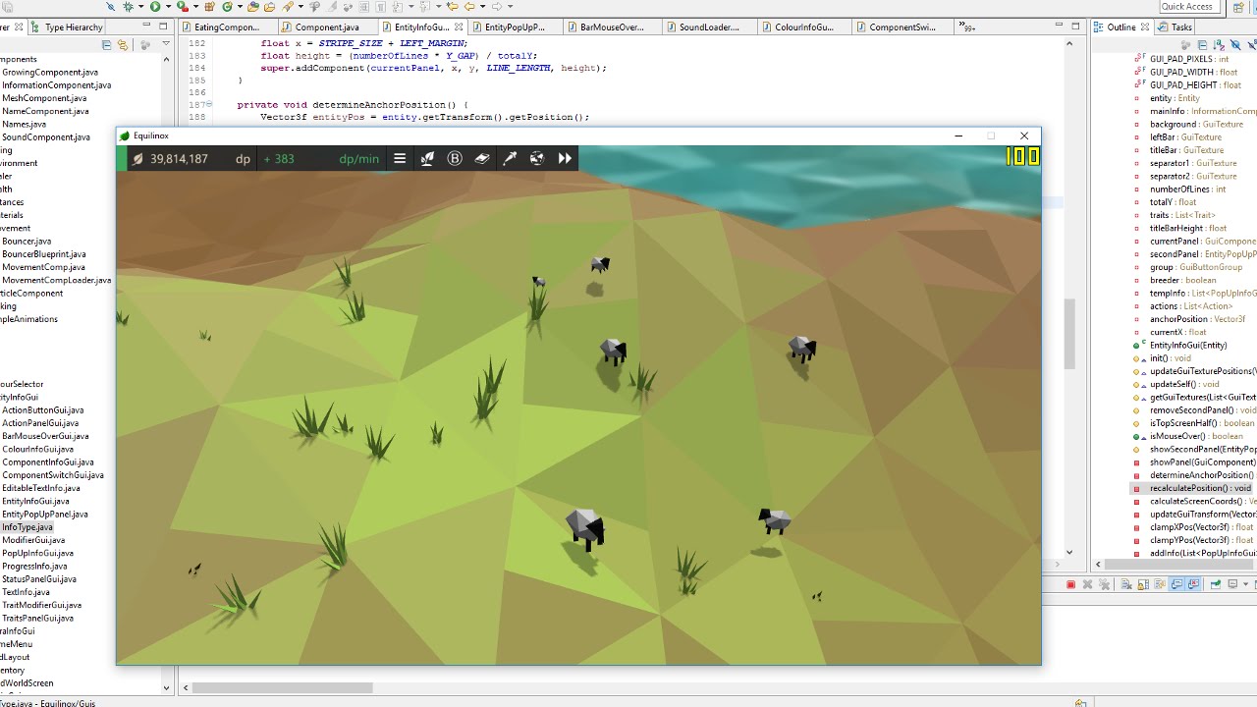This screenshot has width=1257, height=707.
Task: Click the leaf icon beside 39,814,187
Action: (137, 159)
